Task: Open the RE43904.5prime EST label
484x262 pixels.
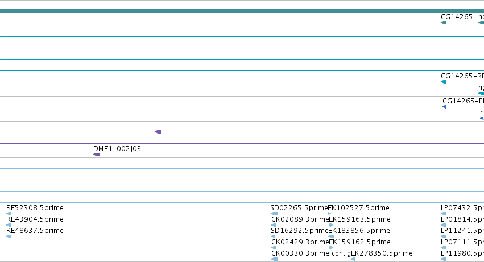Action: pyautogui.click(x=35, y=219)
